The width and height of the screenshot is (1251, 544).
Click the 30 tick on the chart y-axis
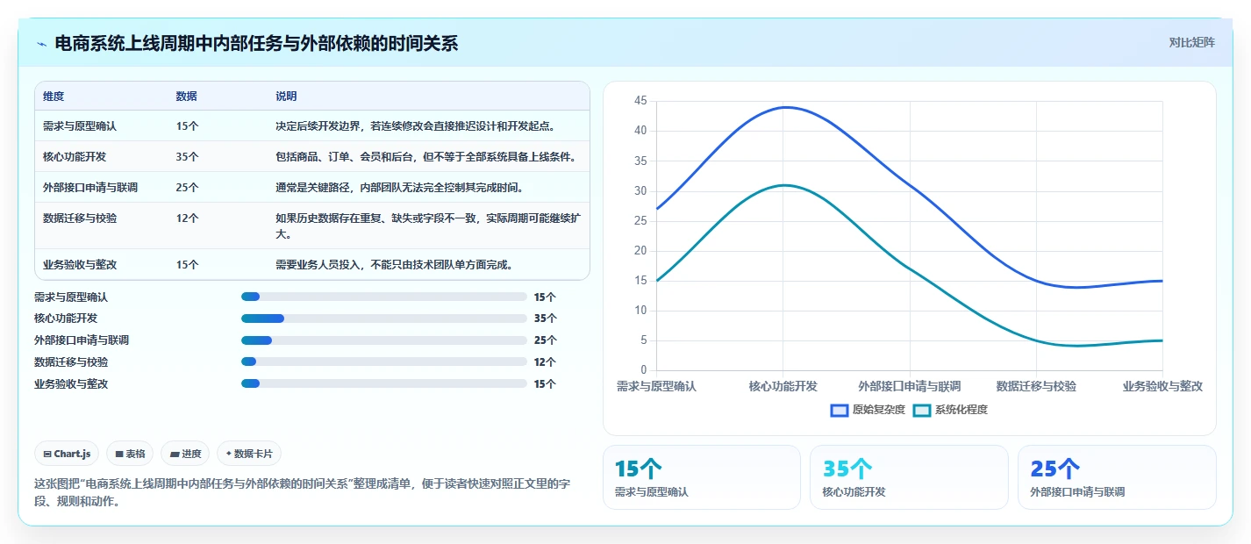(640, 191)
